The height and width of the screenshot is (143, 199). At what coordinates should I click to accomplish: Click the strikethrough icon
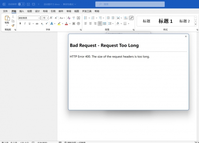[x=37, y=24]
